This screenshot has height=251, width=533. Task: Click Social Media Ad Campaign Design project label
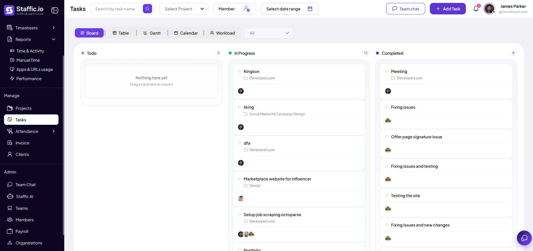(x=277, y=114)
